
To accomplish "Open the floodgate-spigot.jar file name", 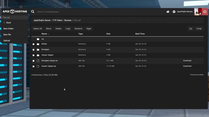I will pyautogui.click(x=50, y=61).
